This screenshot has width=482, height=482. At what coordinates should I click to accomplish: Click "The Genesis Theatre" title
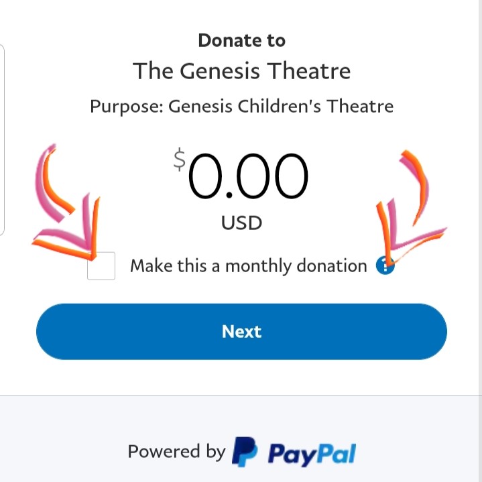241,71
